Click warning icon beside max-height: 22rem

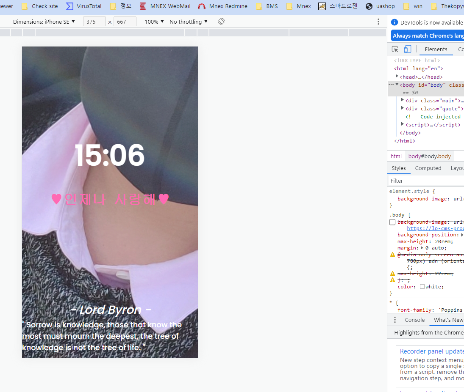[x=393, y=274]
